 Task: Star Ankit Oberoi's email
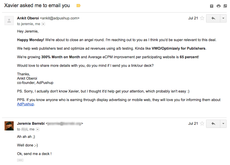click(x=202, y=18)
